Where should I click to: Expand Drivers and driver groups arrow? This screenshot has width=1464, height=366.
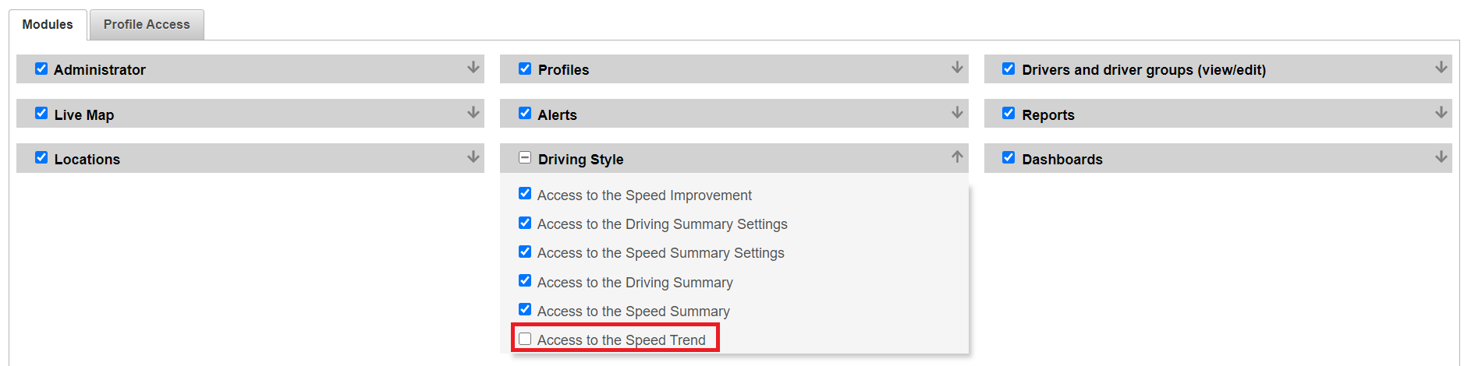(1441, 68)
